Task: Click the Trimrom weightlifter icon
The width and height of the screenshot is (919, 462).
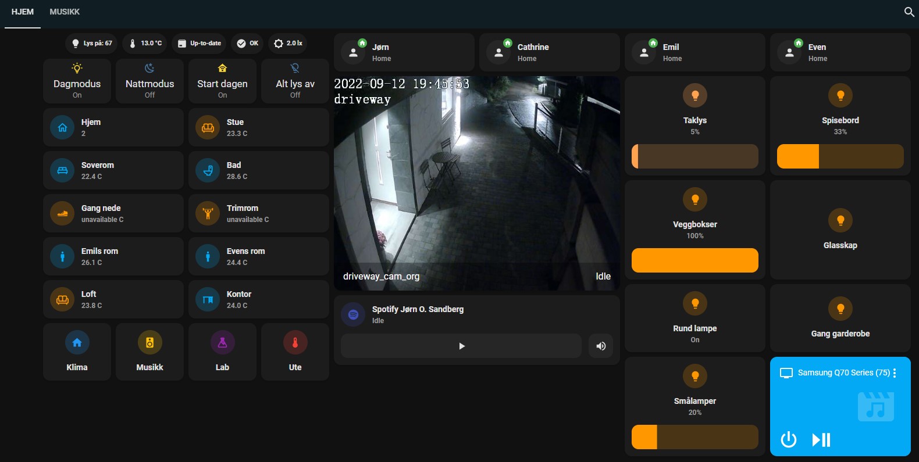Action: 208,213
